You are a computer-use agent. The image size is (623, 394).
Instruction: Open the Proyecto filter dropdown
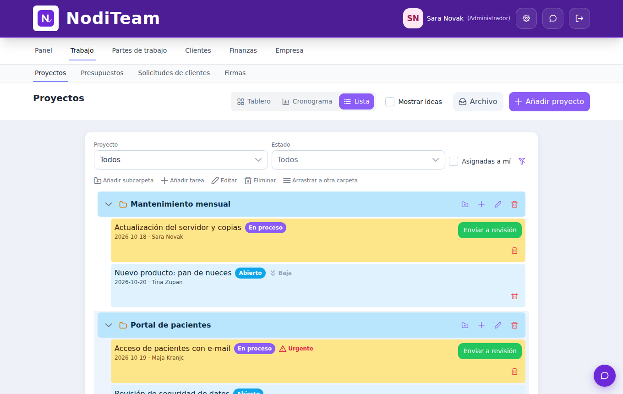click(x=181, y=160)
